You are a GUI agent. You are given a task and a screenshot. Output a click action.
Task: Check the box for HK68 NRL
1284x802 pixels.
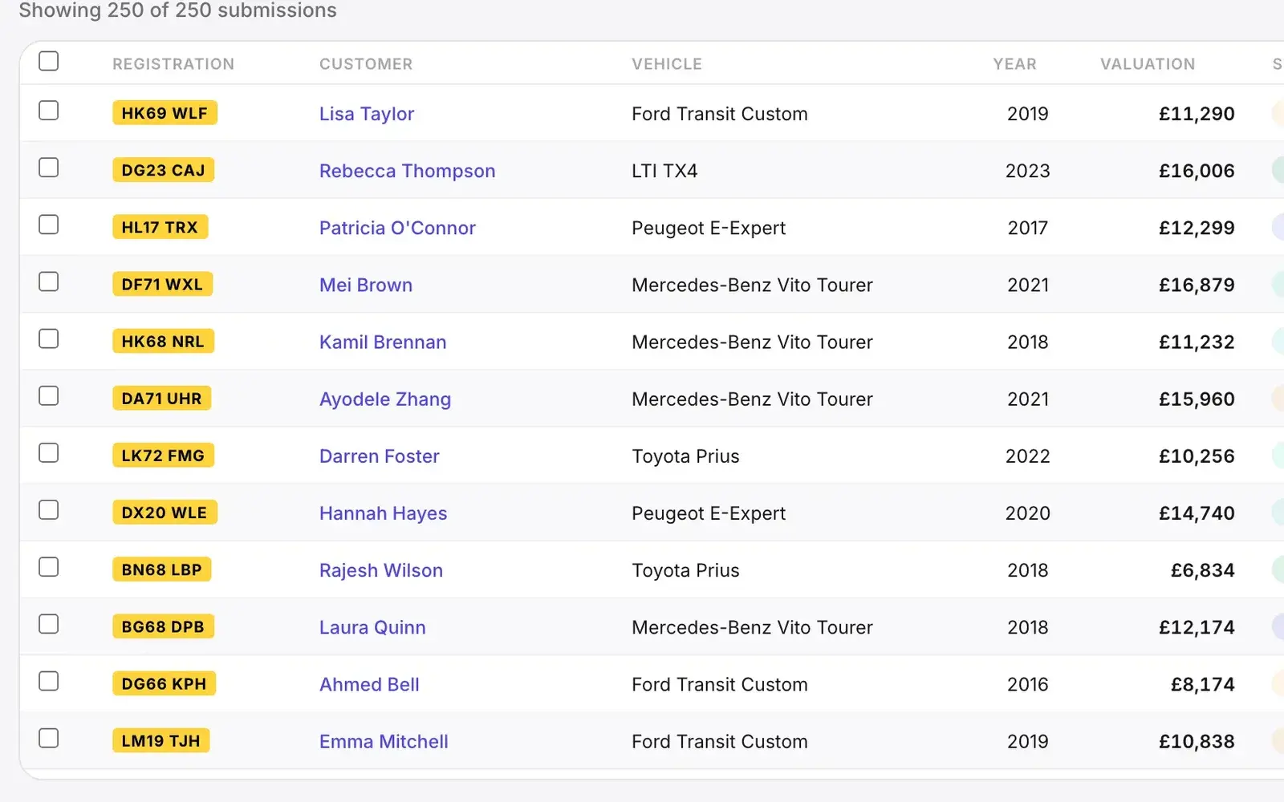[49, 338]
